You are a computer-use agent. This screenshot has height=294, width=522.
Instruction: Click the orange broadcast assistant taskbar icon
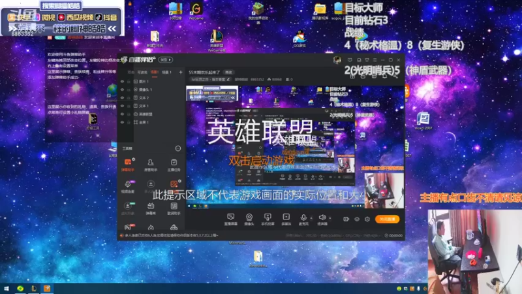click(x=47, y=289)
